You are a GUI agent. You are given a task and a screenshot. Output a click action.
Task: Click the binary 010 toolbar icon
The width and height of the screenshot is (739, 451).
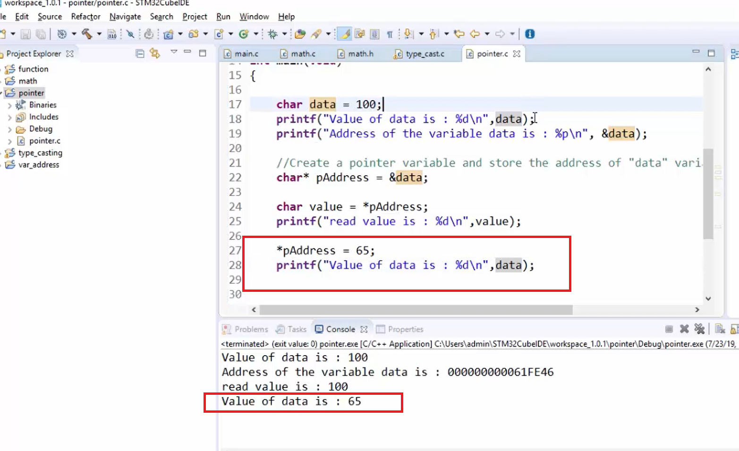point(112,34)
